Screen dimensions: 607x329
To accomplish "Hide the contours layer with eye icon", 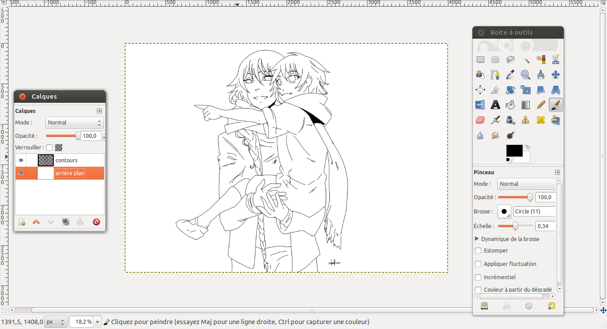I will coord(20,160).
